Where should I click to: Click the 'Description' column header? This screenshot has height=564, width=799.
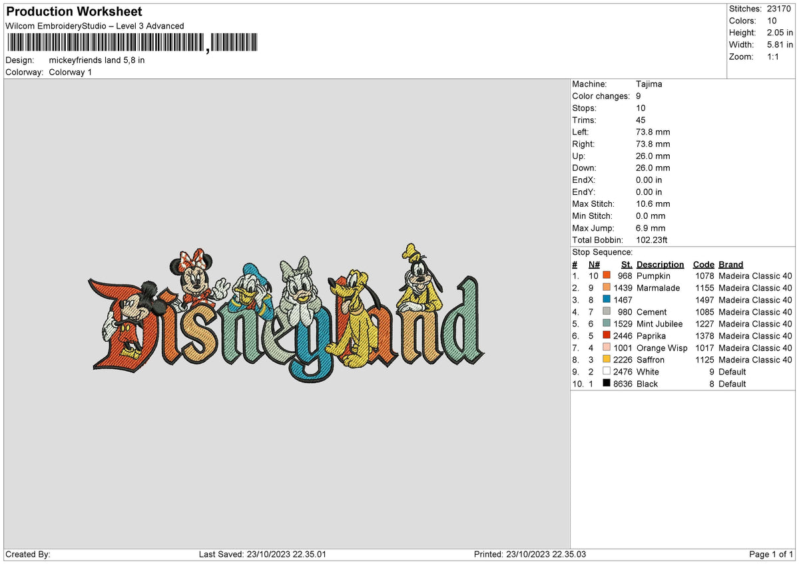(660, 264)
